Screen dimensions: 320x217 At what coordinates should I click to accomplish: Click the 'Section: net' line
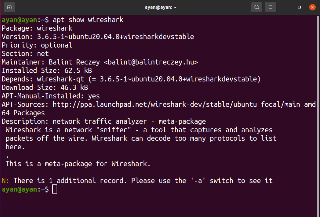click(x=25, y=54)
